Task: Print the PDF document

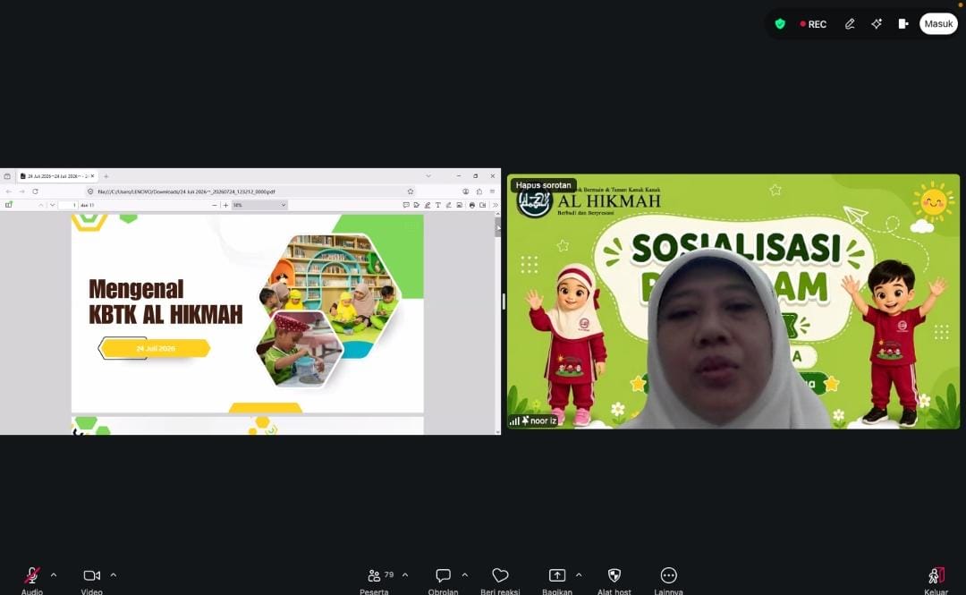Action: (x=472, y=205)
